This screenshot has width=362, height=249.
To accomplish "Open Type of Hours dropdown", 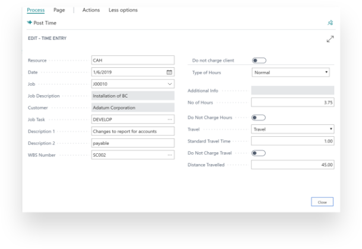I will click(291, 73).
